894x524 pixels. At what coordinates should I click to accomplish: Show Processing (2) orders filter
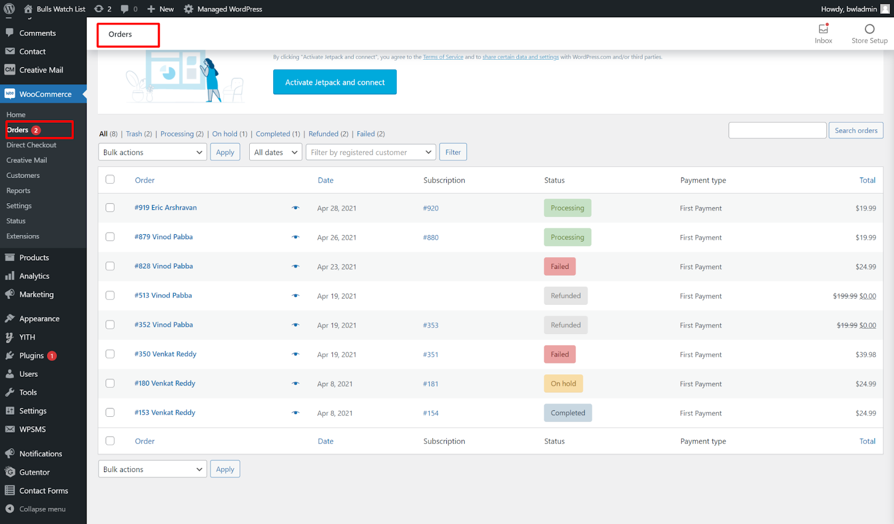(x=182, y=134)
